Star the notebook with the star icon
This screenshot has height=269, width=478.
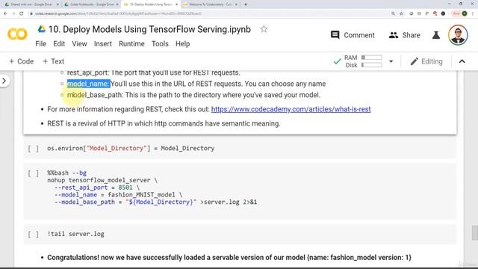click(264, 29)
